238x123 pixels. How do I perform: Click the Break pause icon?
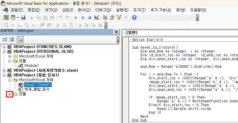83,17
